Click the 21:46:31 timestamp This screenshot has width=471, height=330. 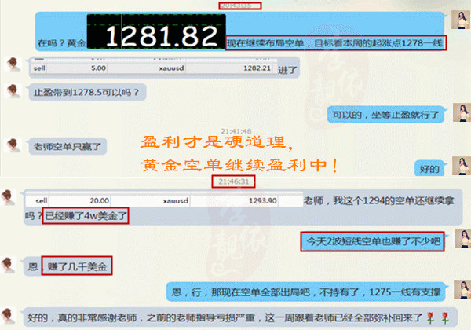234,181
